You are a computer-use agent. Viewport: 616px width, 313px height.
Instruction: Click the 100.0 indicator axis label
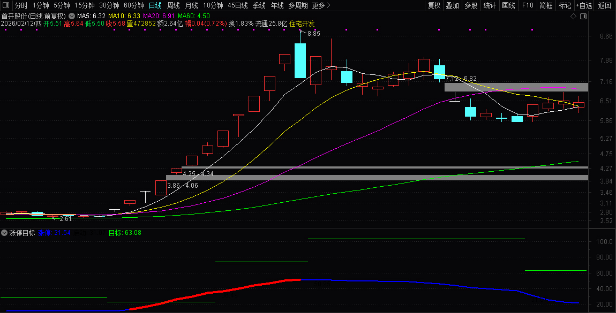tap(605, 242)
